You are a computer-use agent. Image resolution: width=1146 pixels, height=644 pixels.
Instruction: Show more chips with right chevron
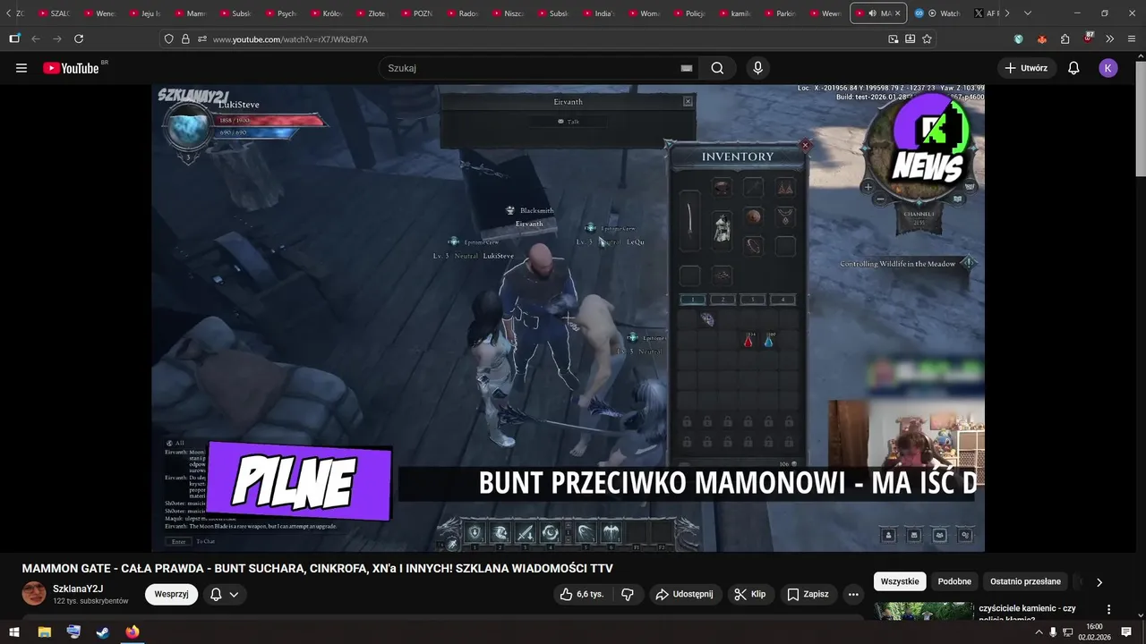[x=1099, y=581]
